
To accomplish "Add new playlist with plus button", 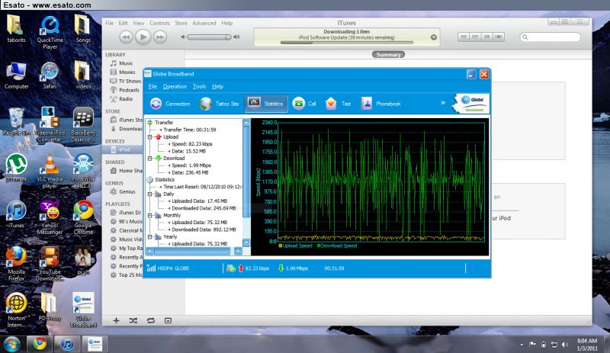I will coord(116,320).
